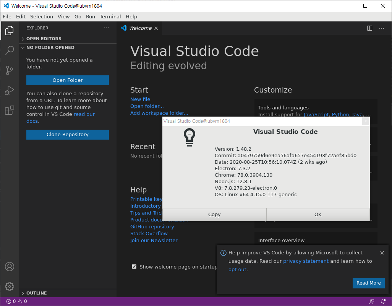Click the Read More button

[368, 283]
